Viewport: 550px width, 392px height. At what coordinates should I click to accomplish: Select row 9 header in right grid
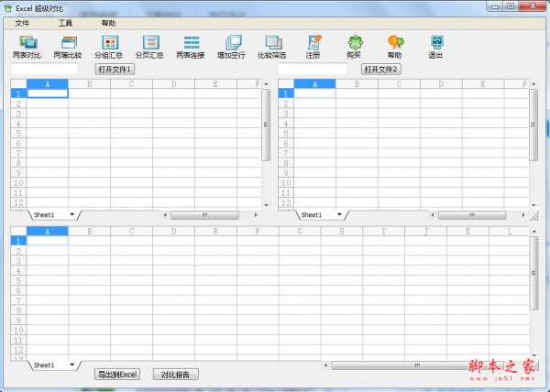tap(286, 173)
